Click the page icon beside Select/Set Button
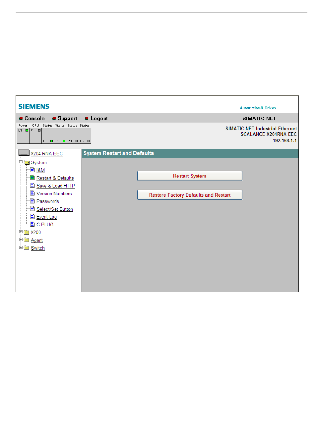Image resolution: width=315 pixels, height=431 pixels. 32,209
